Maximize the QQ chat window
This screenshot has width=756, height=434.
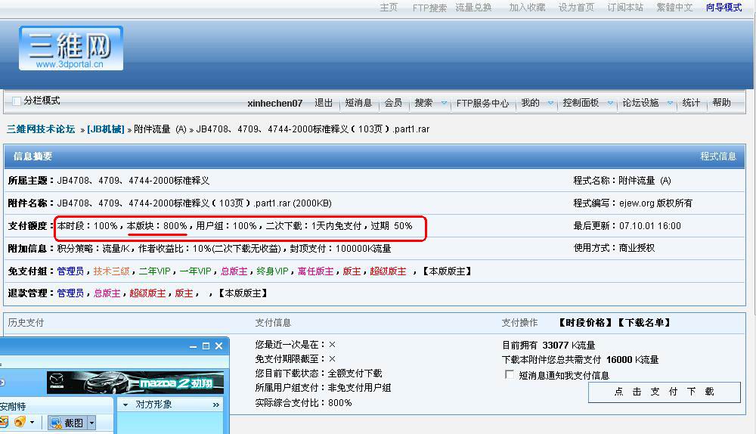pyautogui.click(x=206, y=346)
